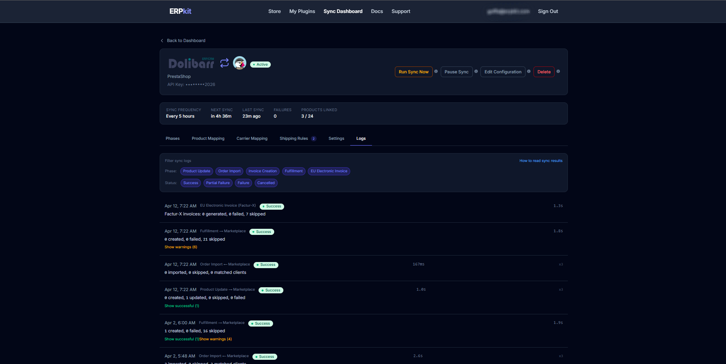Click the ERPkit logo in header

[x=180, y=11]
